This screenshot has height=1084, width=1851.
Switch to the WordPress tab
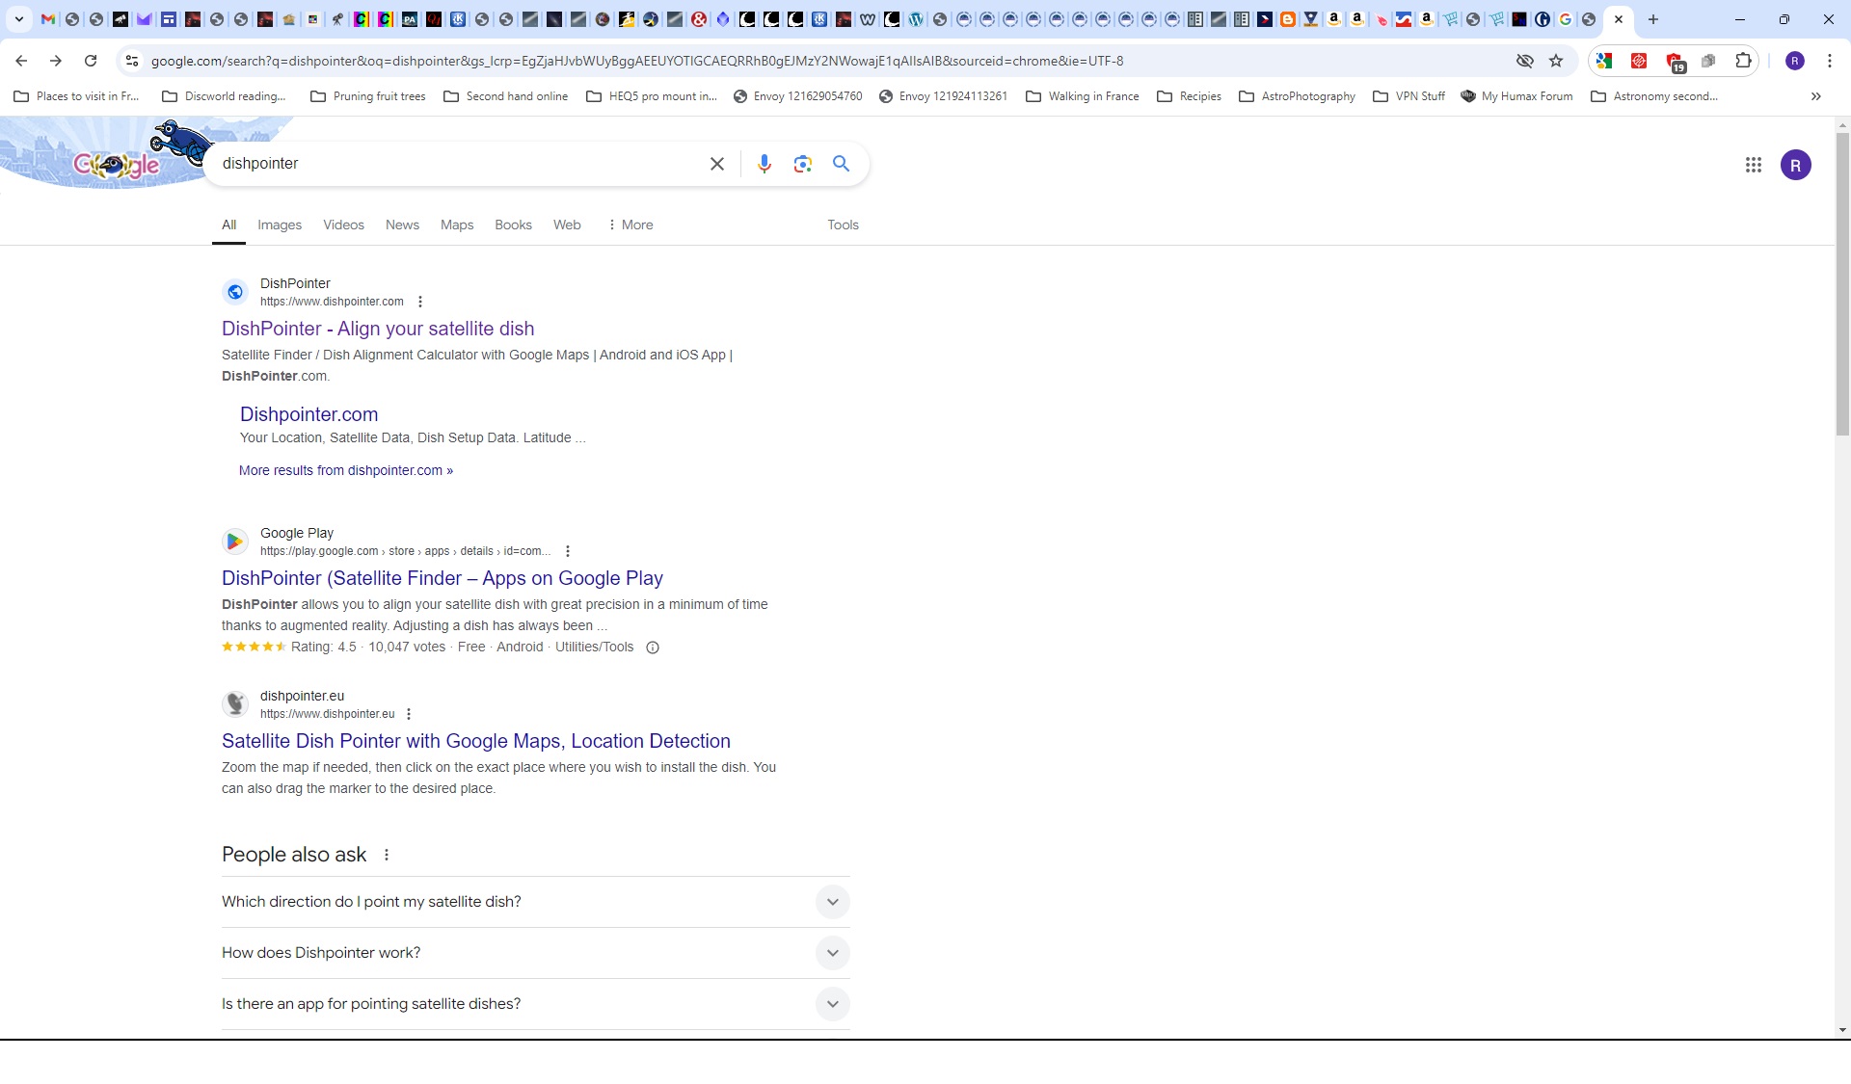[x=916, y=19]
